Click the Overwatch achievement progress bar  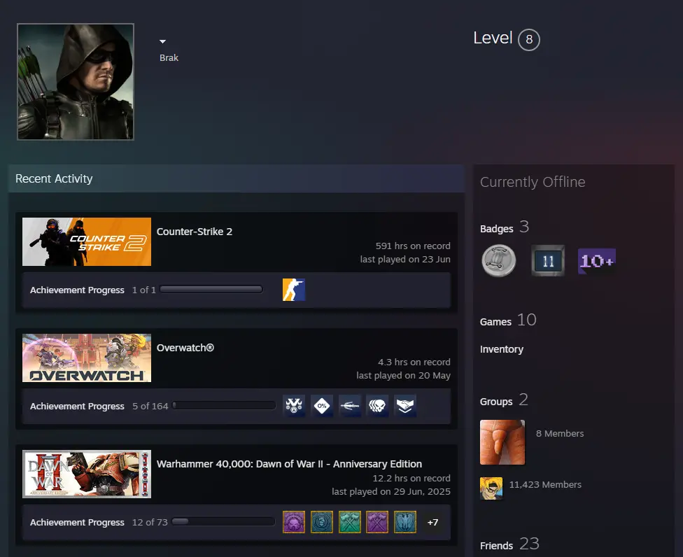point(224,405)
